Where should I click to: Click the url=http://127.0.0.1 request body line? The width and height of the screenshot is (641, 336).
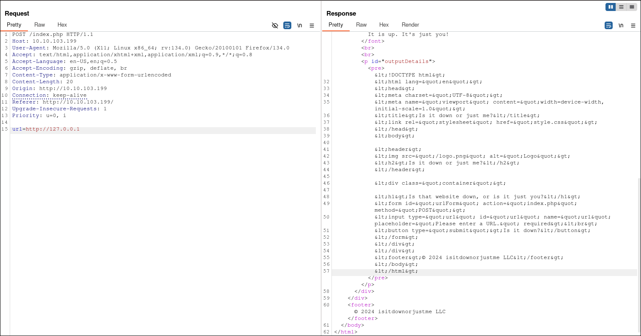[x=46, y=129]
